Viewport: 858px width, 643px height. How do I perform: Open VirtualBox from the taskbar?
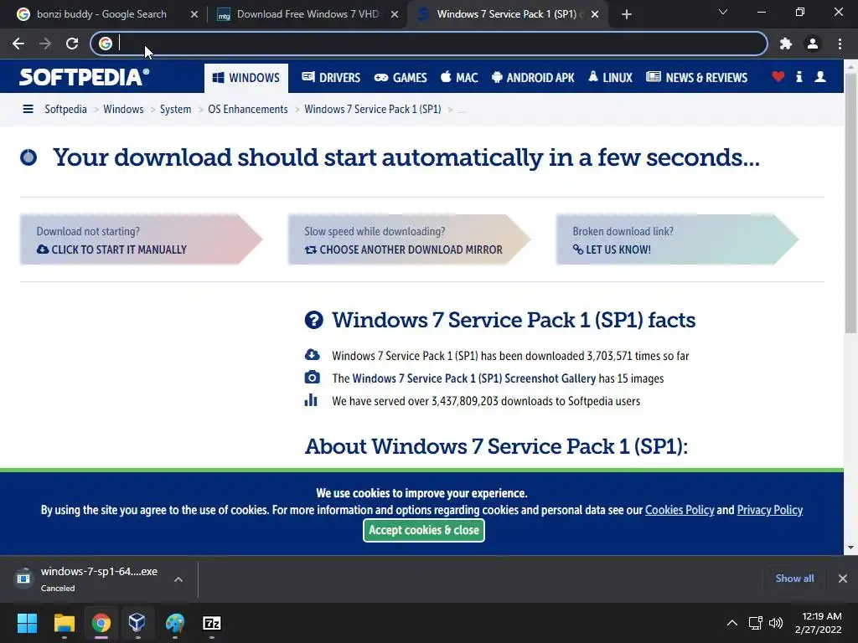(x=137, y=623)
